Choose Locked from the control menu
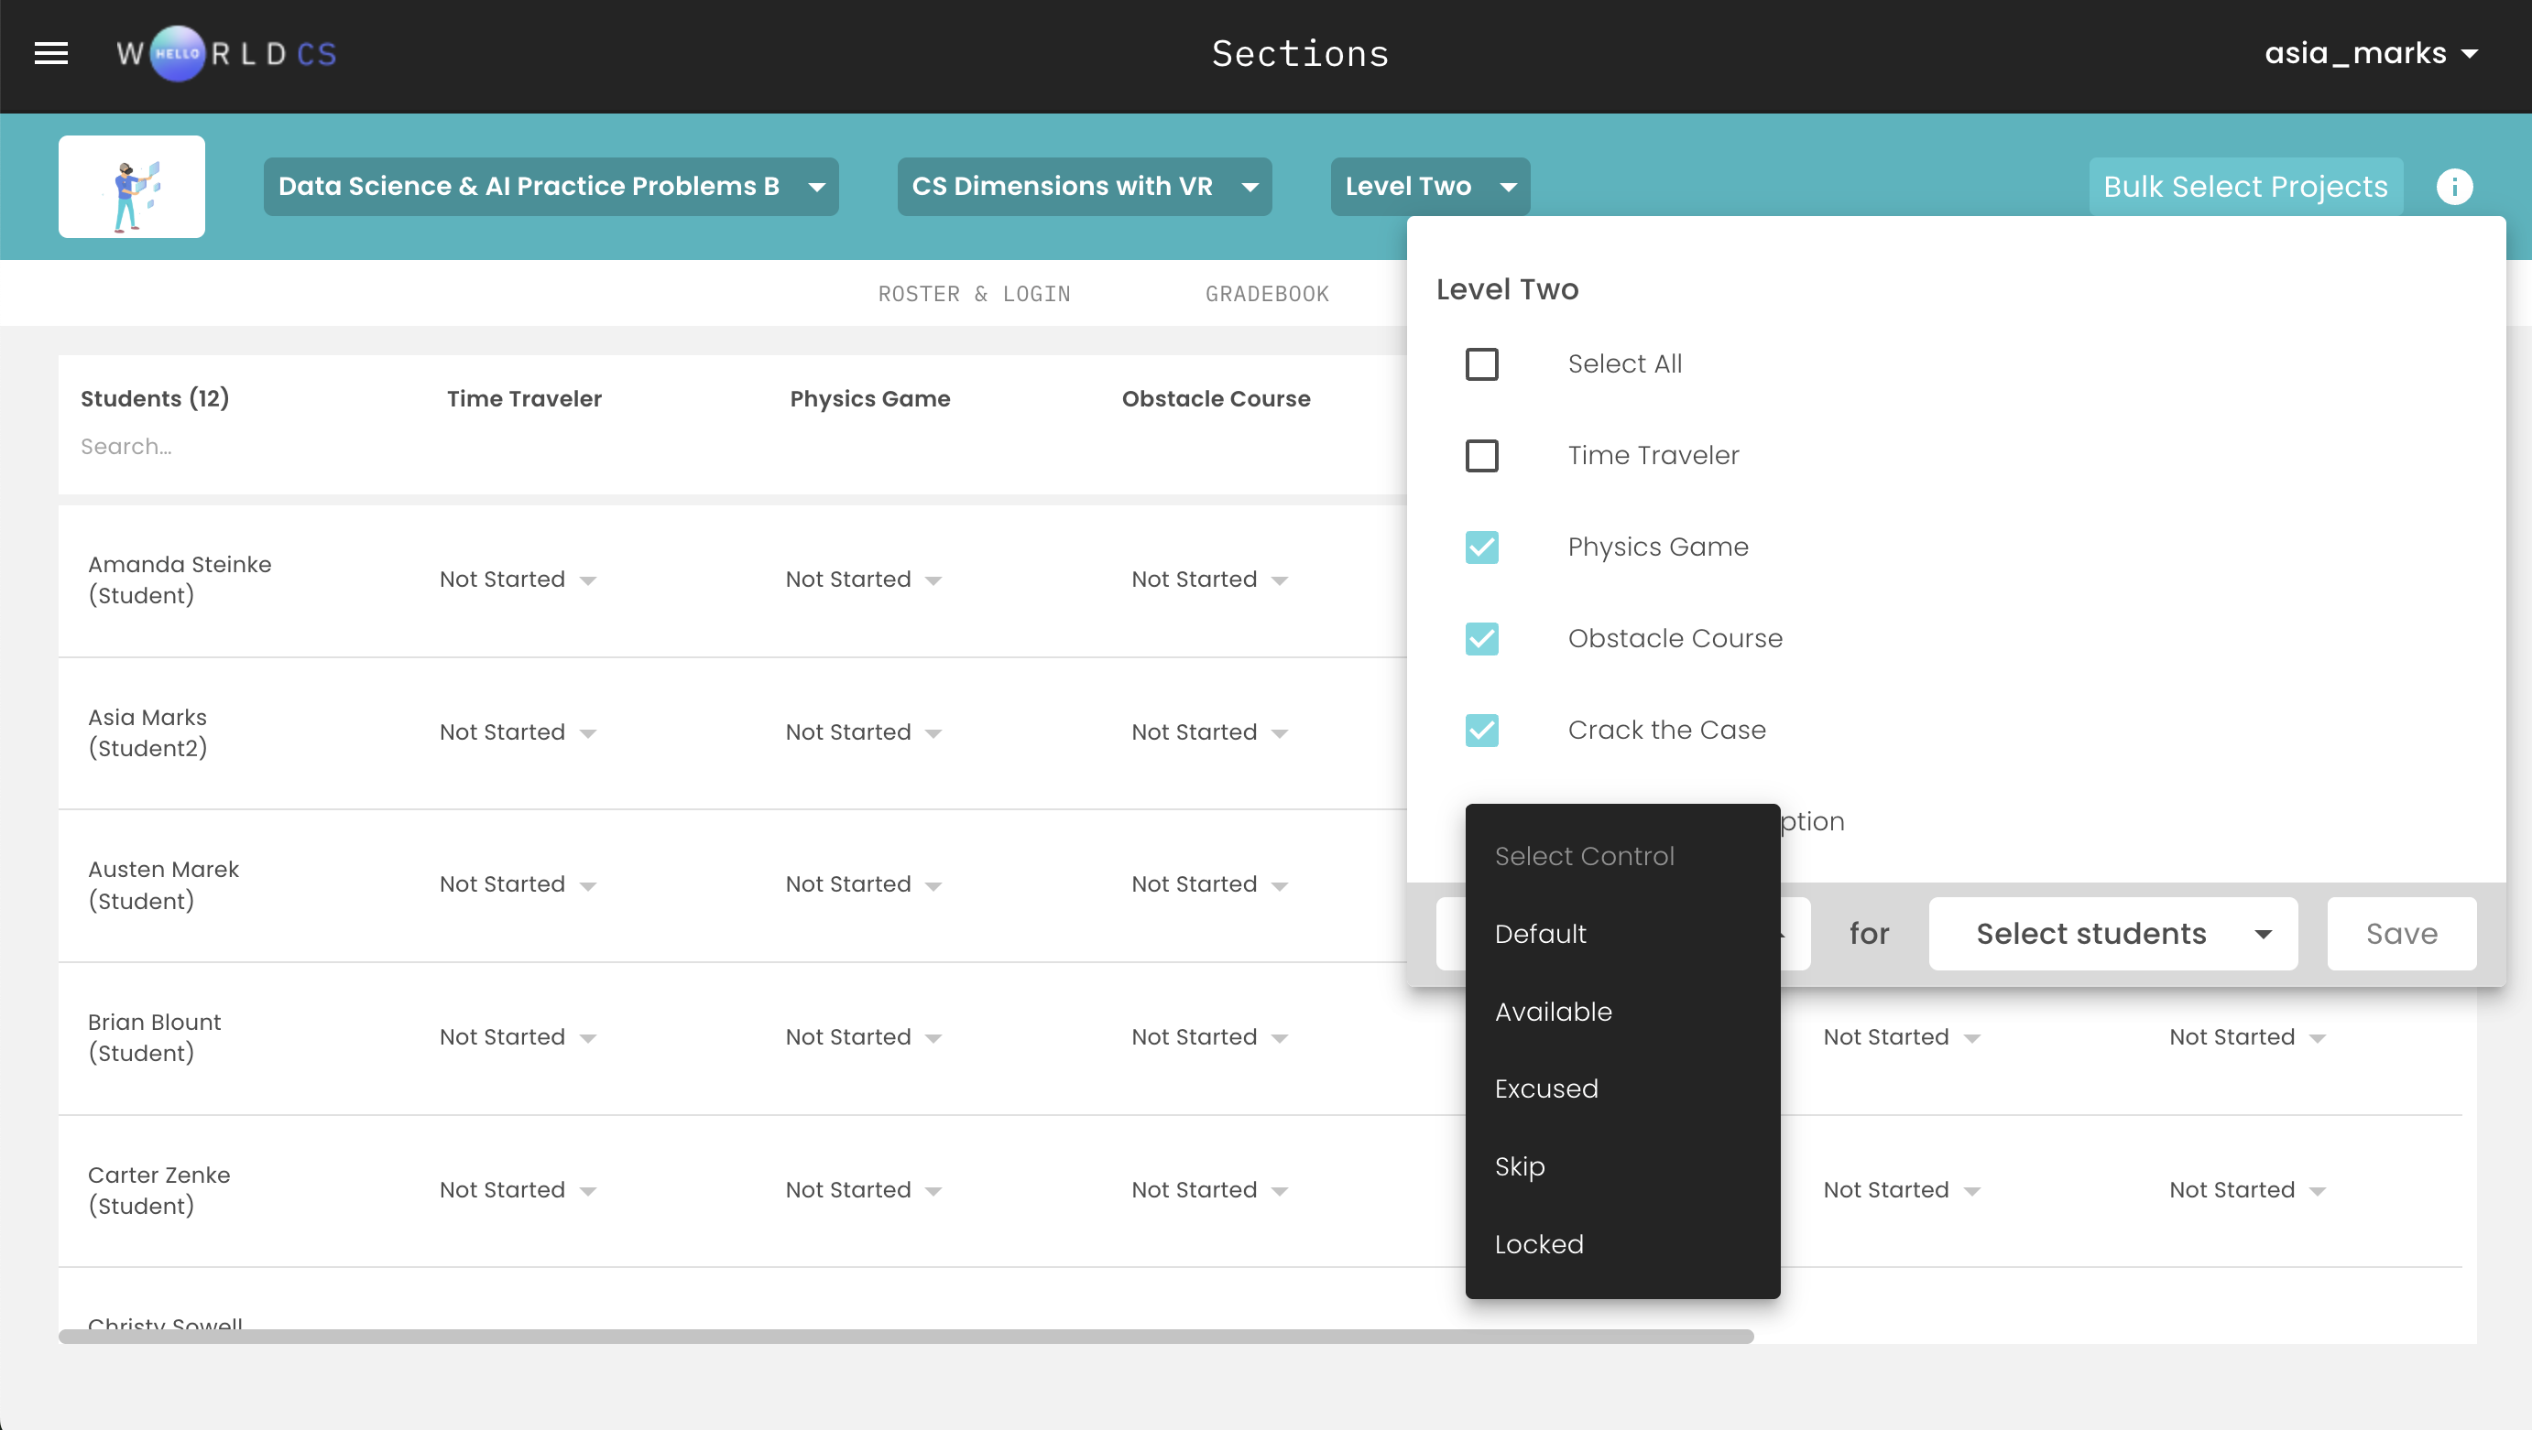This screenshot has width=2532, height=1430. click(x=1538, y=1244)
